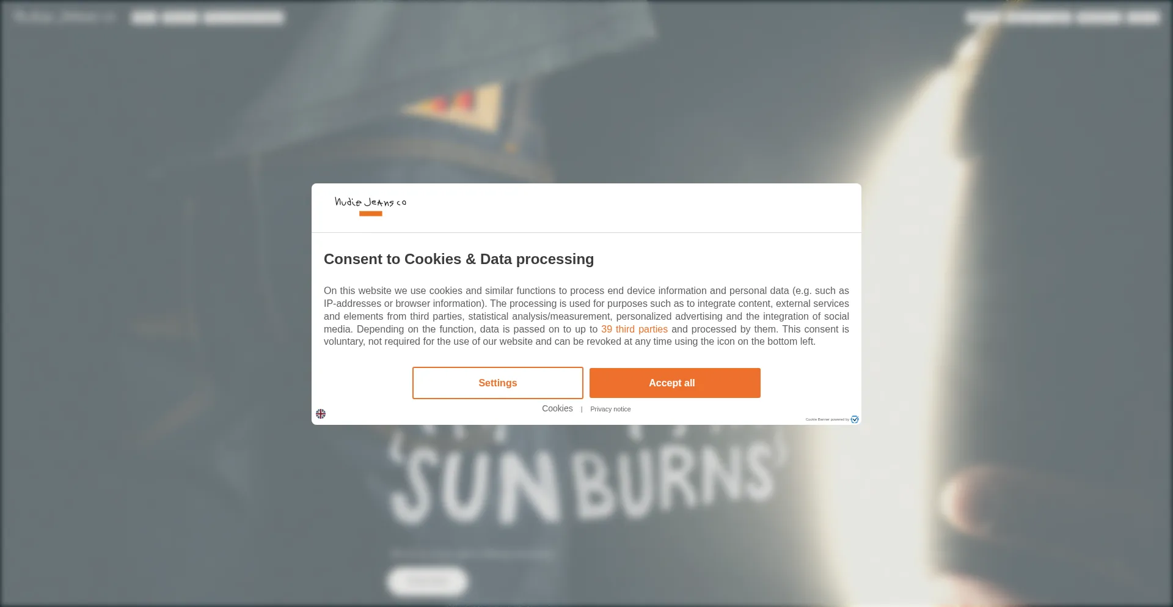Open the Cookies link below the buttons
Viewport: 1173px width, 607px height.
tap(557, 408)
